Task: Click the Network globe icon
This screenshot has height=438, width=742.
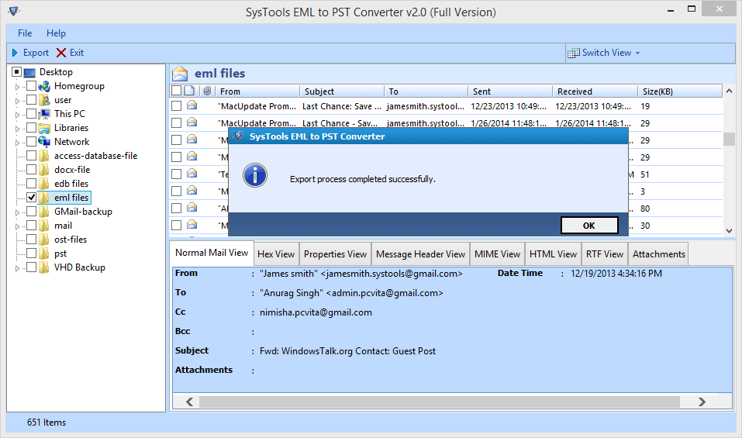Action: click(44, 142)
